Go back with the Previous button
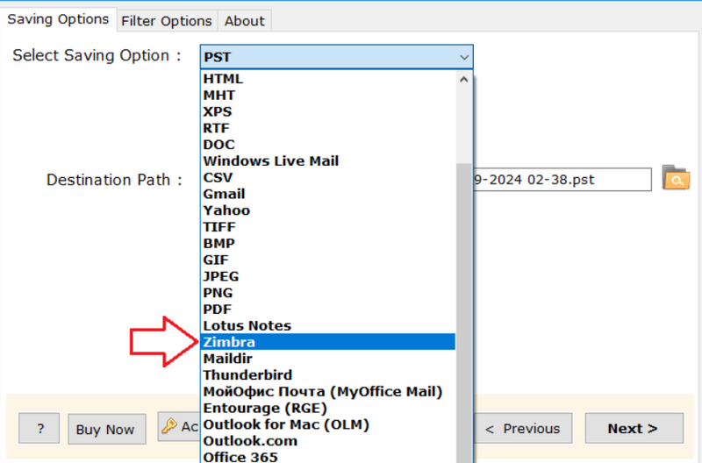The width and height of the screenshot is (702, 463). coord(522,428)
